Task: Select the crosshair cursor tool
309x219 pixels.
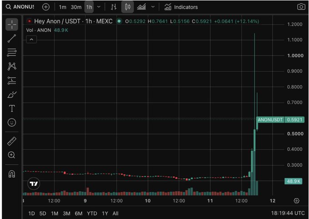Action: [12, 24]
